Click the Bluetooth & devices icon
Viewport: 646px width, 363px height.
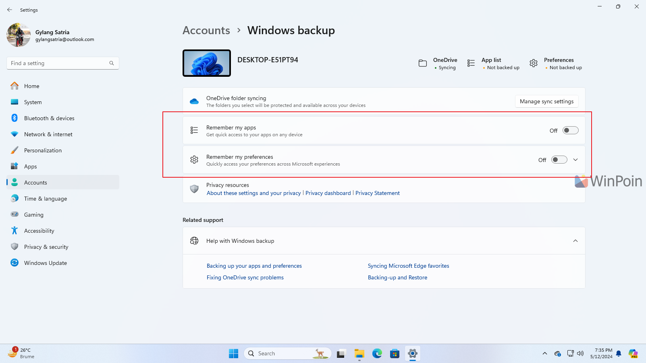pos(15,118)
